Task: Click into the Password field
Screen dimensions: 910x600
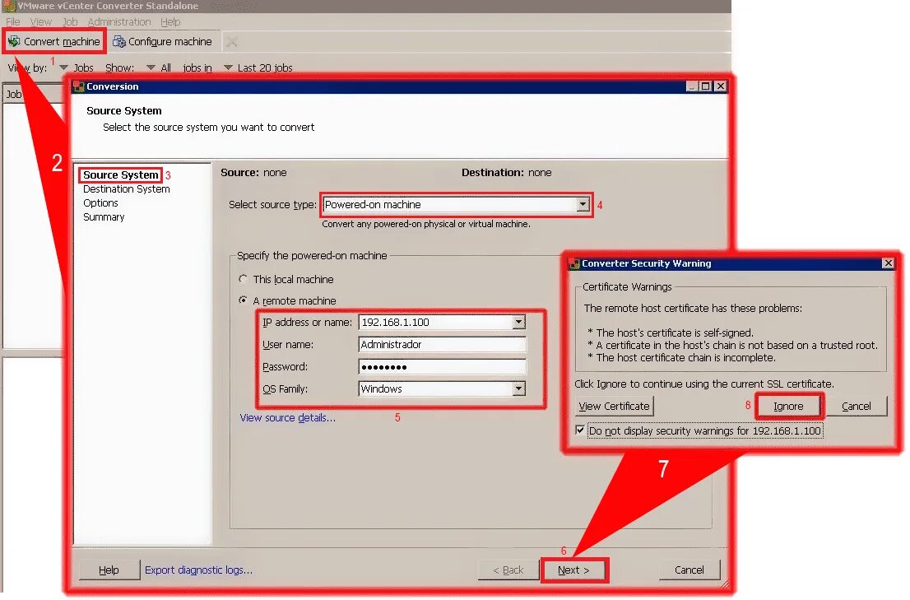Action: 442,367
